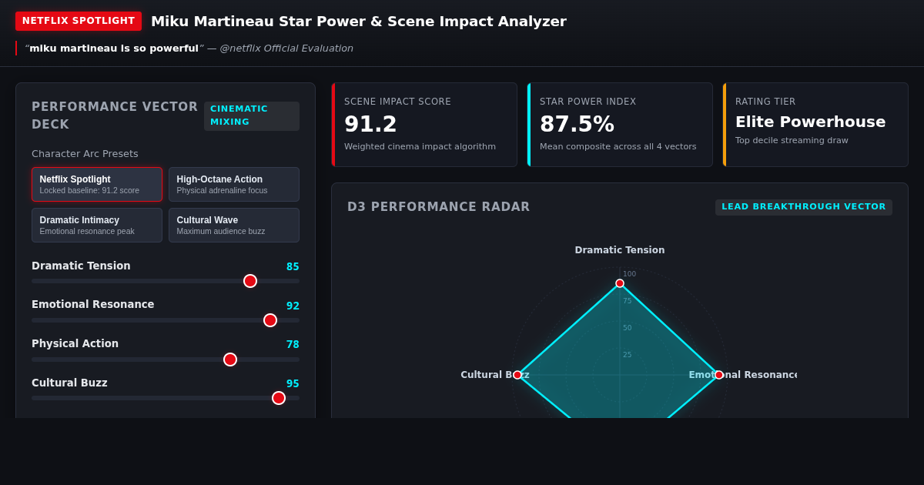Choose the High-Octane Action preset

click(x=234, y=185)
